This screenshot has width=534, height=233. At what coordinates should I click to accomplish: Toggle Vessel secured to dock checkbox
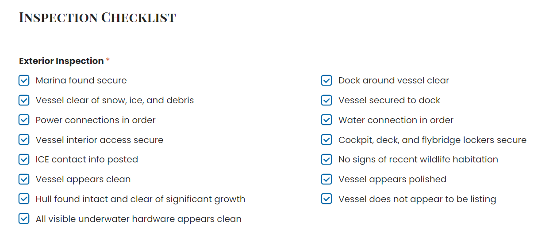[327, 101]
